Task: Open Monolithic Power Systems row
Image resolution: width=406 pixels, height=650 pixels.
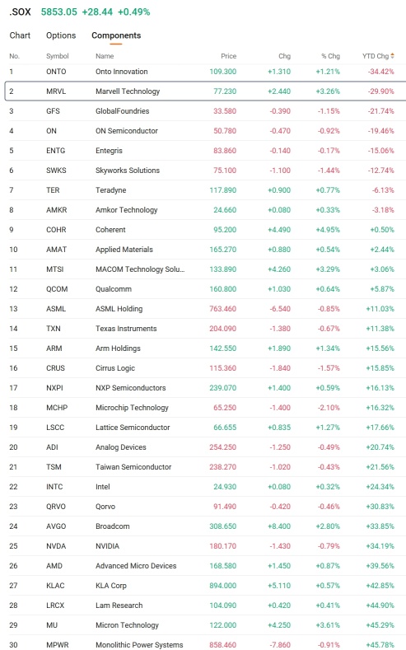Action: [x=205, y=644]
